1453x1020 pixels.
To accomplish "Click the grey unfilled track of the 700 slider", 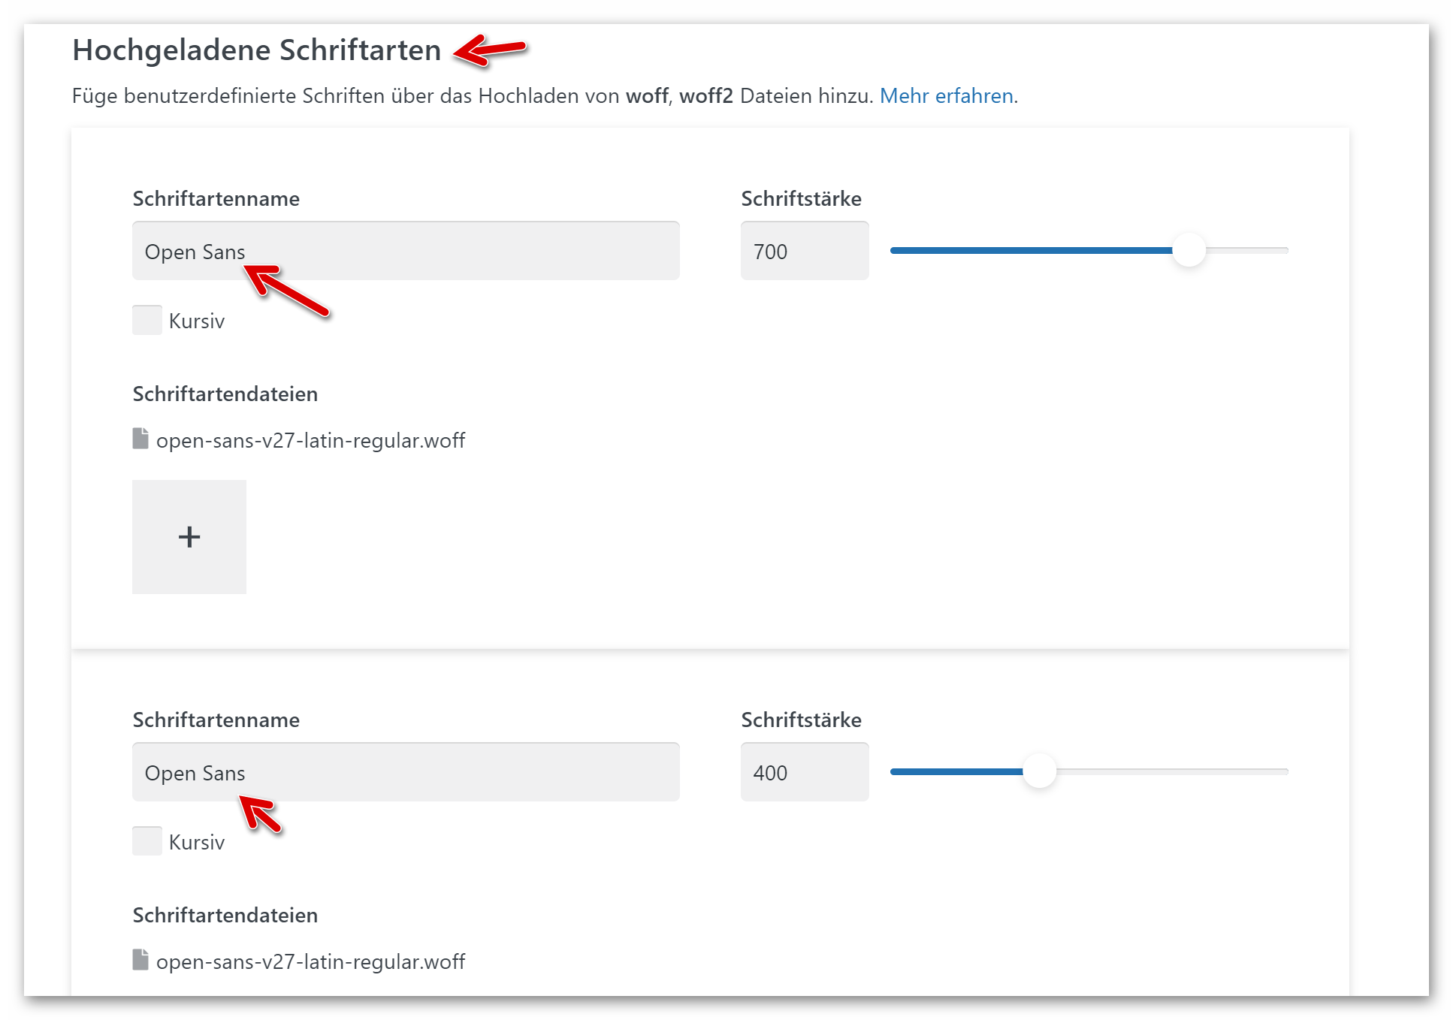I will [x=1249, y=250].
